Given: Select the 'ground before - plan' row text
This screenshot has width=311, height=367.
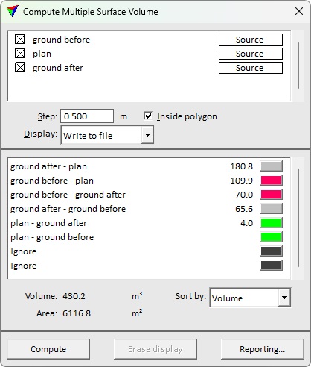Looking at the screenshot, I should click(52, 181).
